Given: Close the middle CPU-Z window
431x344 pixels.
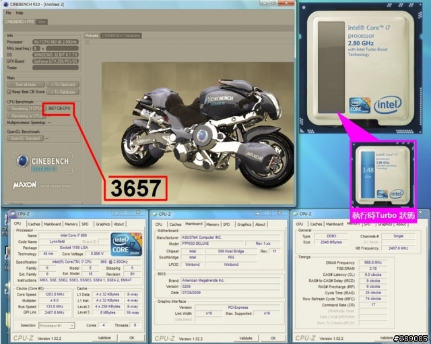Looking at the screenshot, I should 279,212.
